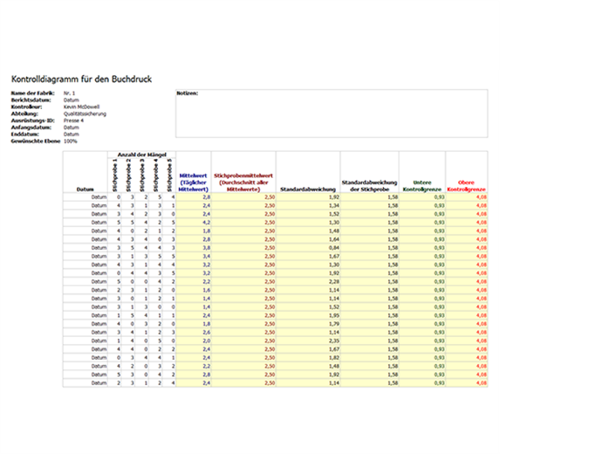Viewport: 589px width, 454px height.
Task: Select the Mittelwert cell showing 2,0
Action: point(194,340)
